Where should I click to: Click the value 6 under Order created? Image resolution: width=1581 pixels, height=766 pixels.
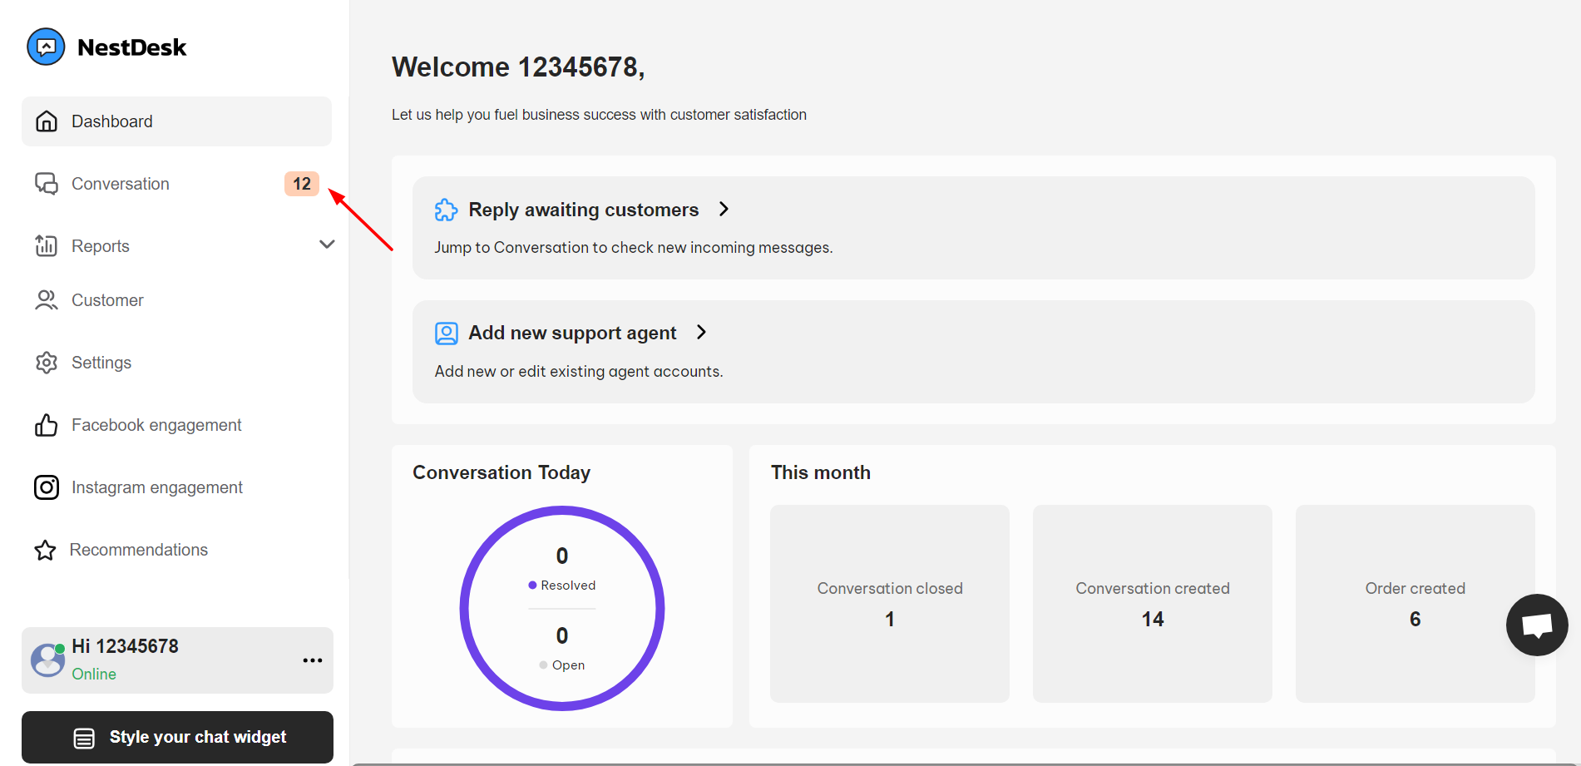coord(1415,619)
